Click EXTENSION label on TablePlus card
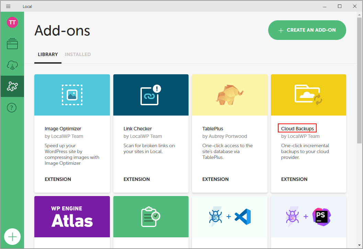 pyautogui.click(x=216, y=179)
